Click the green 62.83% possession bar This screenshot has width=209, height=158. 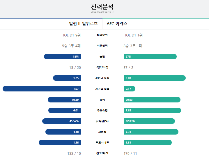[x=149, y=121]
